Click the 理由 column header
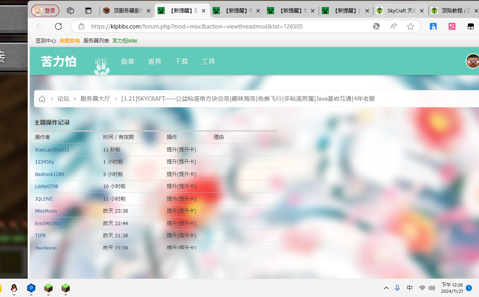The width and height of the screenshot is (479, 297). (219, 137)
